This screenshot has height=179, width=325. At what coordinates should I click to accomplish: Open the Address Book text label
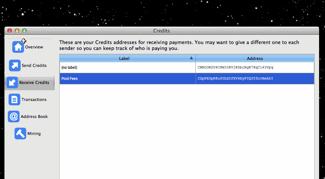point(34,116)
